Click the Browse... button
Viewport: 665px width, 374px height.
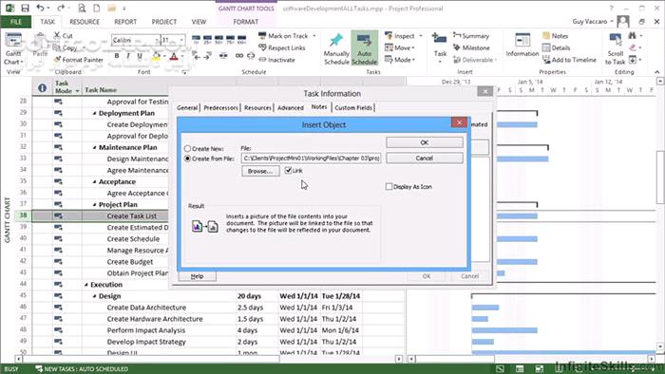tap(260, 171)
